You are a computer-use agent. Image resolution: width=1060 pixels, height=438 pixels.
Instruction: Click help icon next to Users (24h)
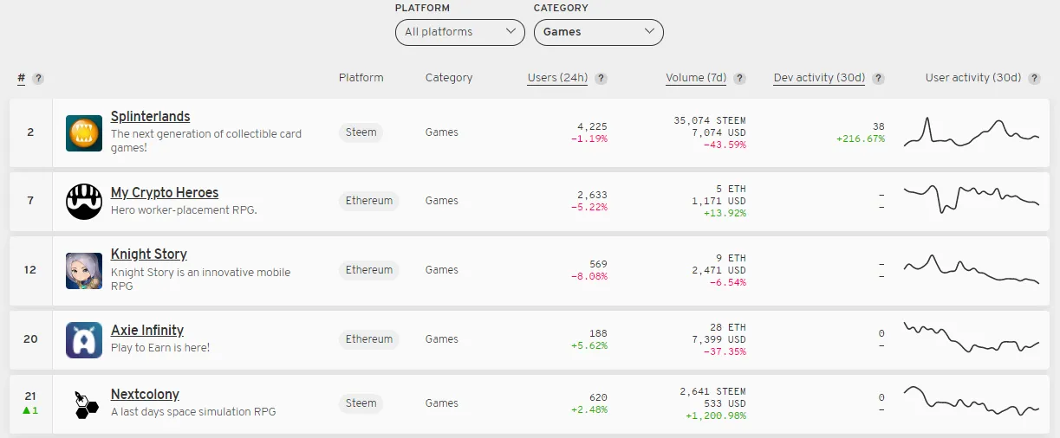[602, 78]
